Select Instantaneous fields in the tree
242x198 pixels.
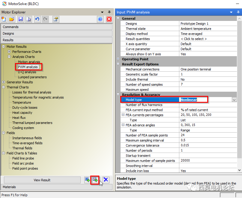tap(27, 138)
